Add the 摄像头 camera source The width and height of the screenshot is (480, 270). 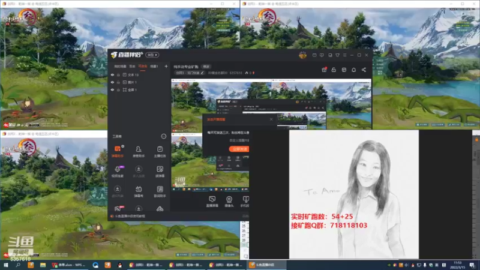tap(229, 202)
